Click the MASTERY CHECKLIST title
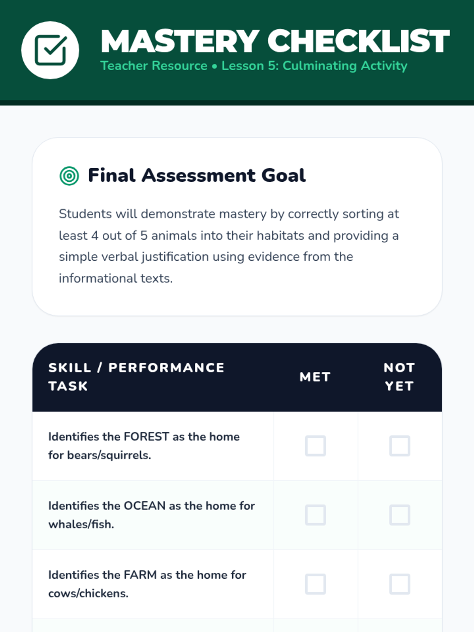This screenshot has height=632, width=474. click(275, 41)
